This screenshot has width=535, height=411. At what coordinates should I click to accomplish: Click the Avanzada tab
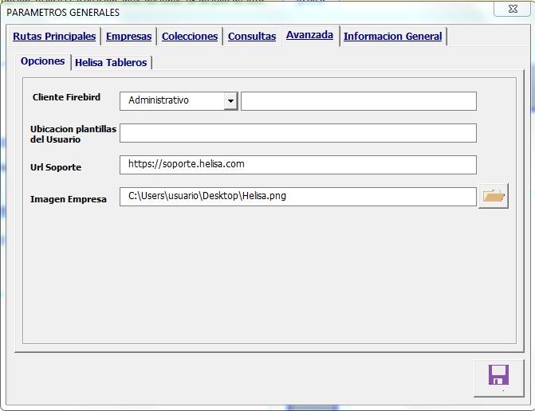tap(309, 36)
